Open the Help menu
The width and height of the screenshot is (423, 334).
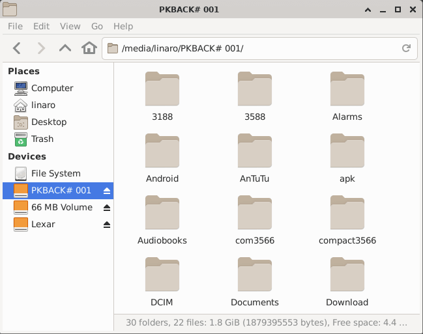point(123,26)
